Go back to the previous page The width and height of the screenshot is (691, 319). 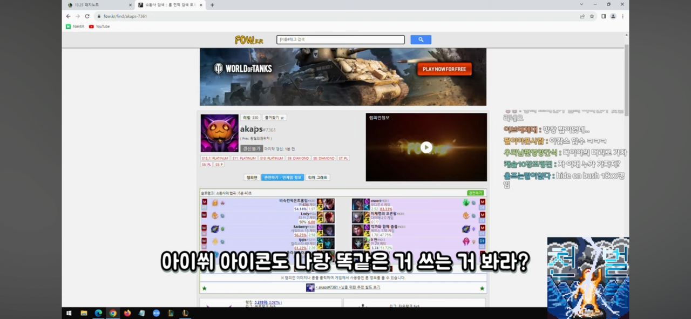point(68,16)
